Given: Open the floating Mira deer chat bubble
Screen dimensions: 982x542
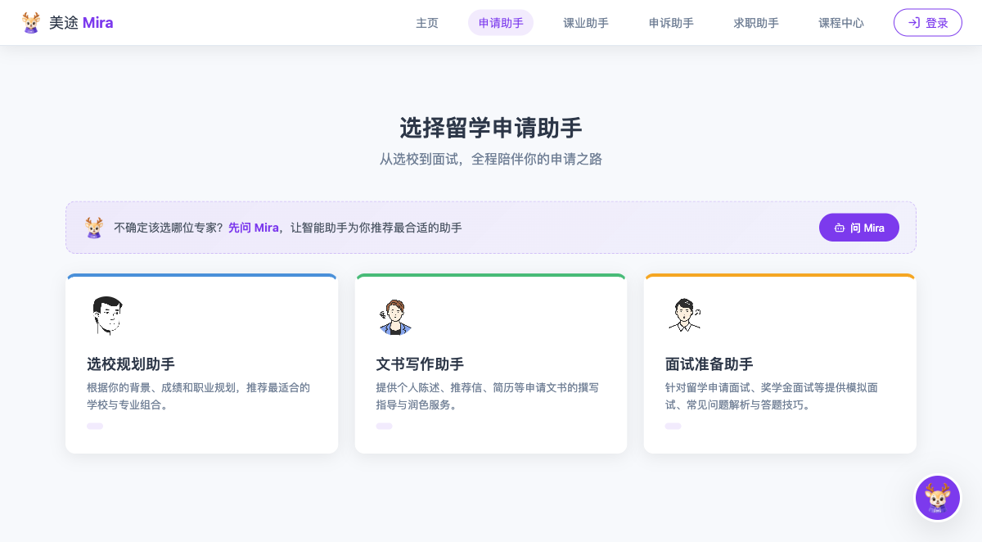Looking at the screenshot, I should [937, 498].
